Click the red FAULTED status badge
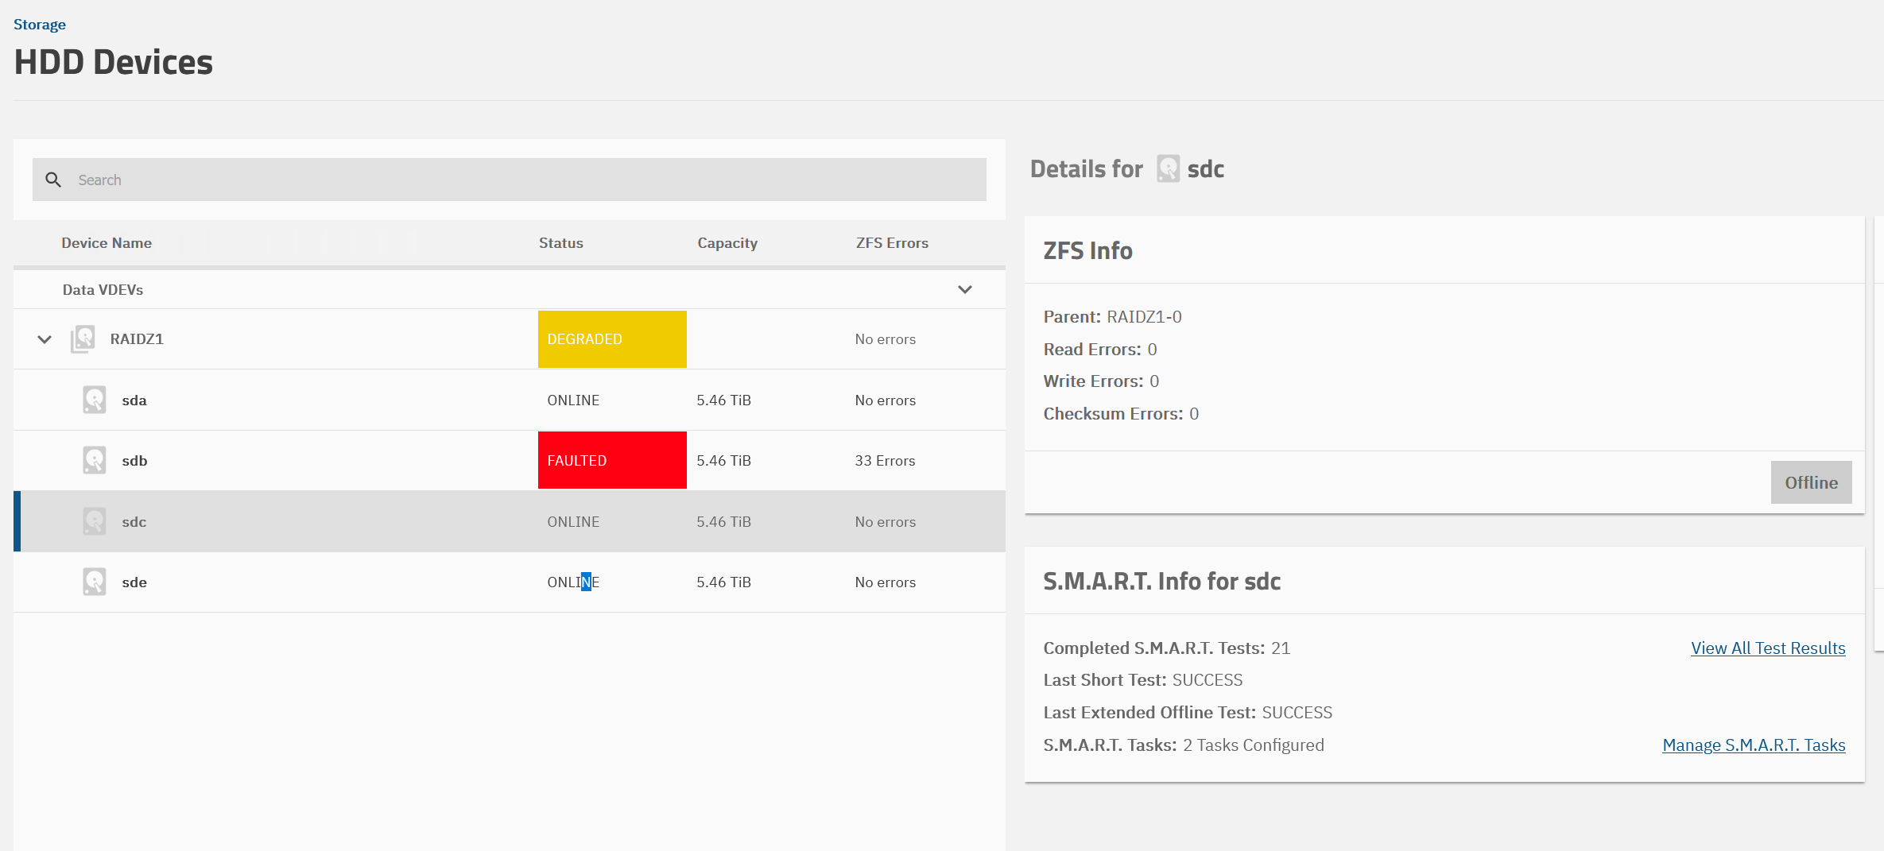 coord(611,460)
